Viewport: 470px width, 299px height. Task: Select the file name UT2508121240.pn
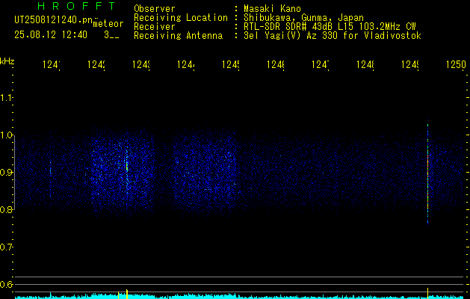point(53,20)
